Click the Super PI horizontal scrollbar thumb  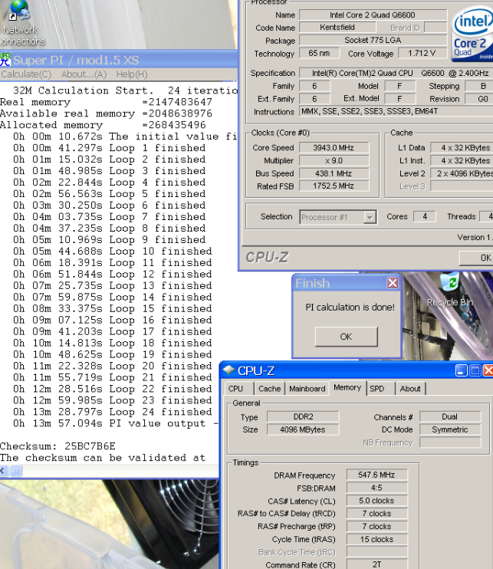[x=16, y=471]
